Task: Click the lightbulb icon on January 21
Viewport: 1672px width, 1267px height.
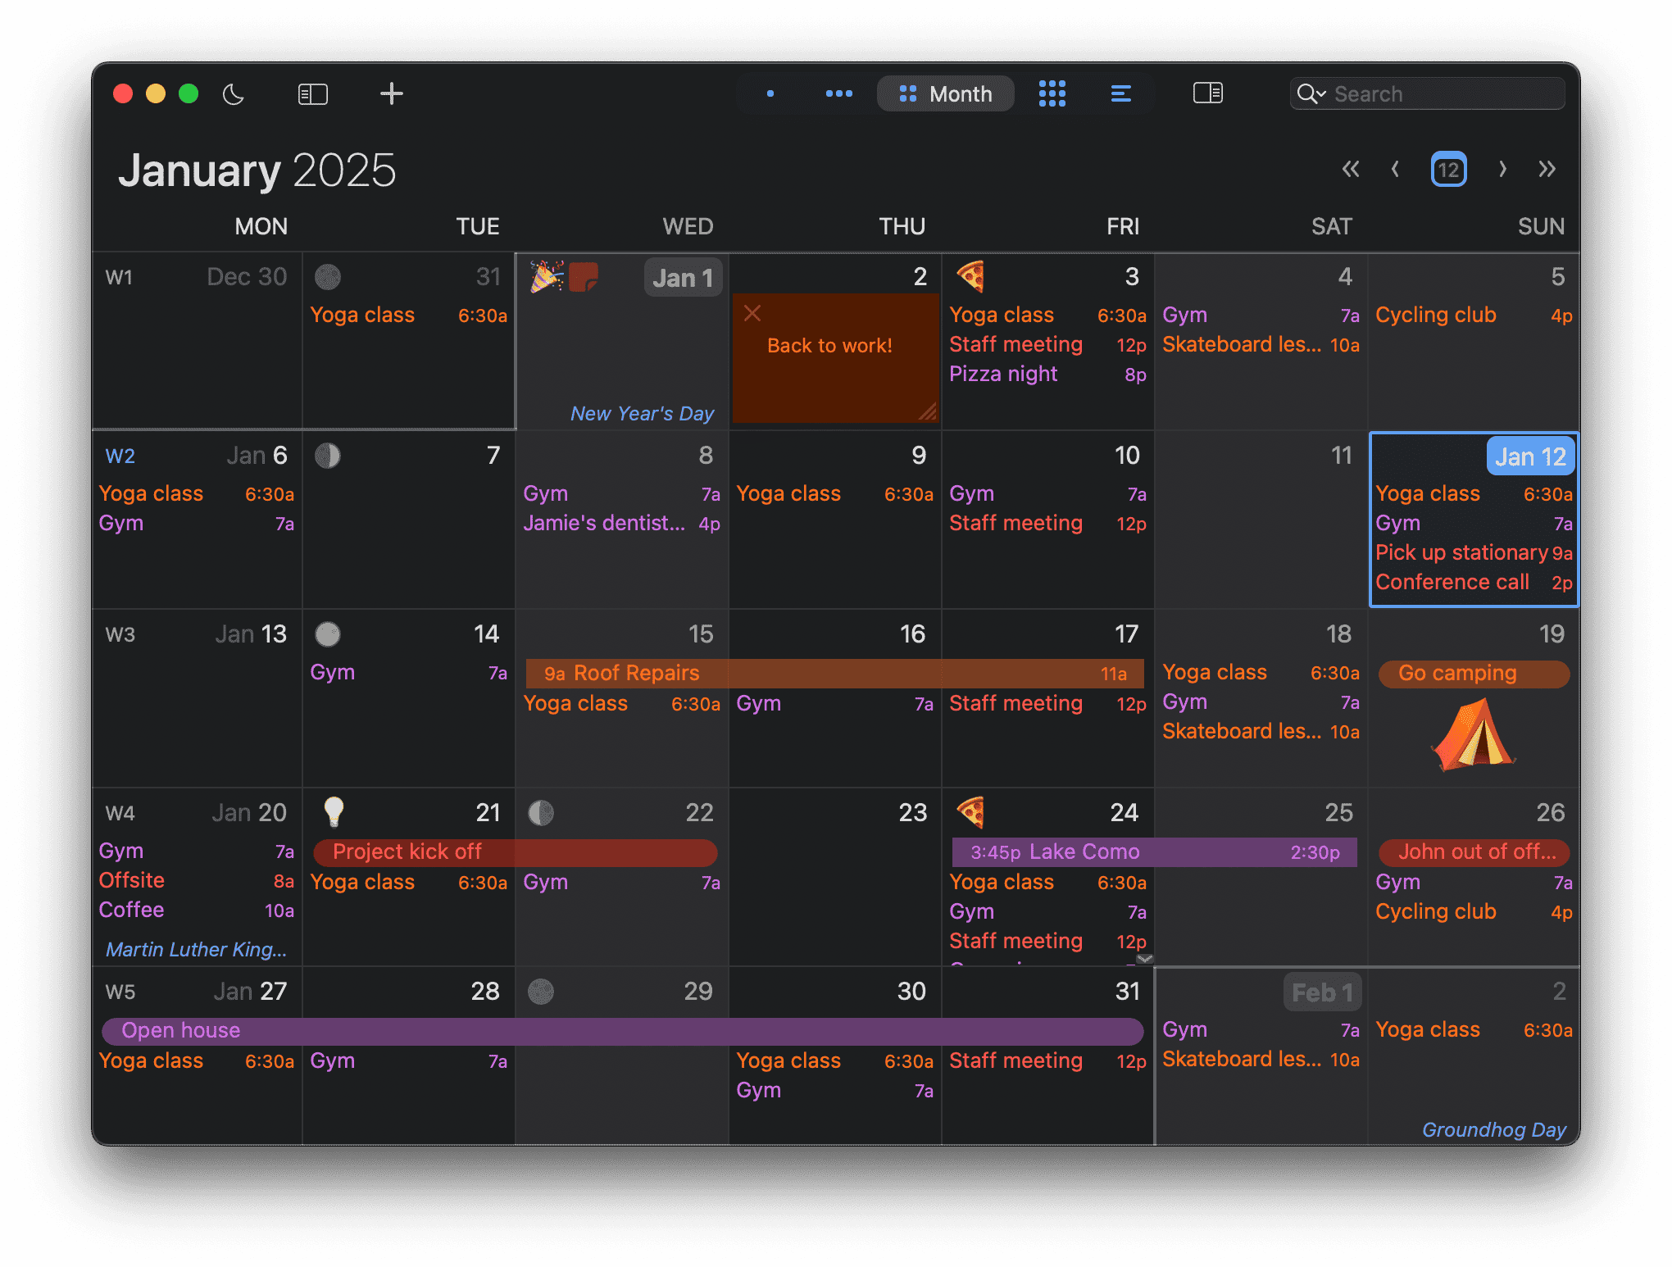Action: click(x=332, y=813)
